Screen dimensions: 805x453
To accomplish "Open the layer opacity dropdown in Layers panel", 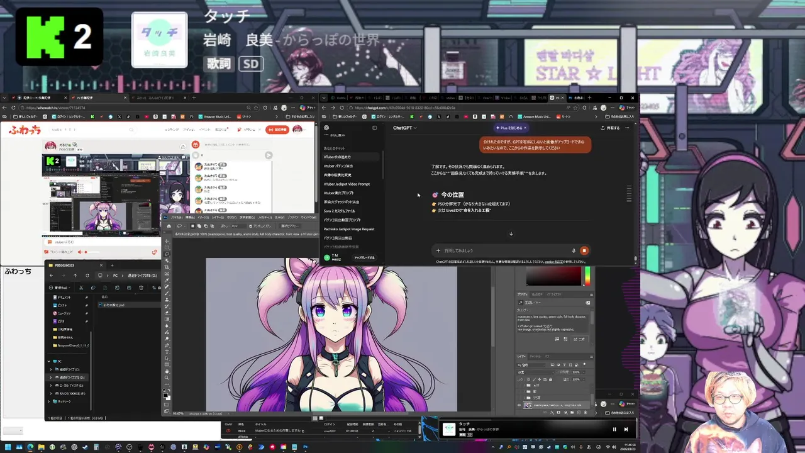I will (584, 372).
